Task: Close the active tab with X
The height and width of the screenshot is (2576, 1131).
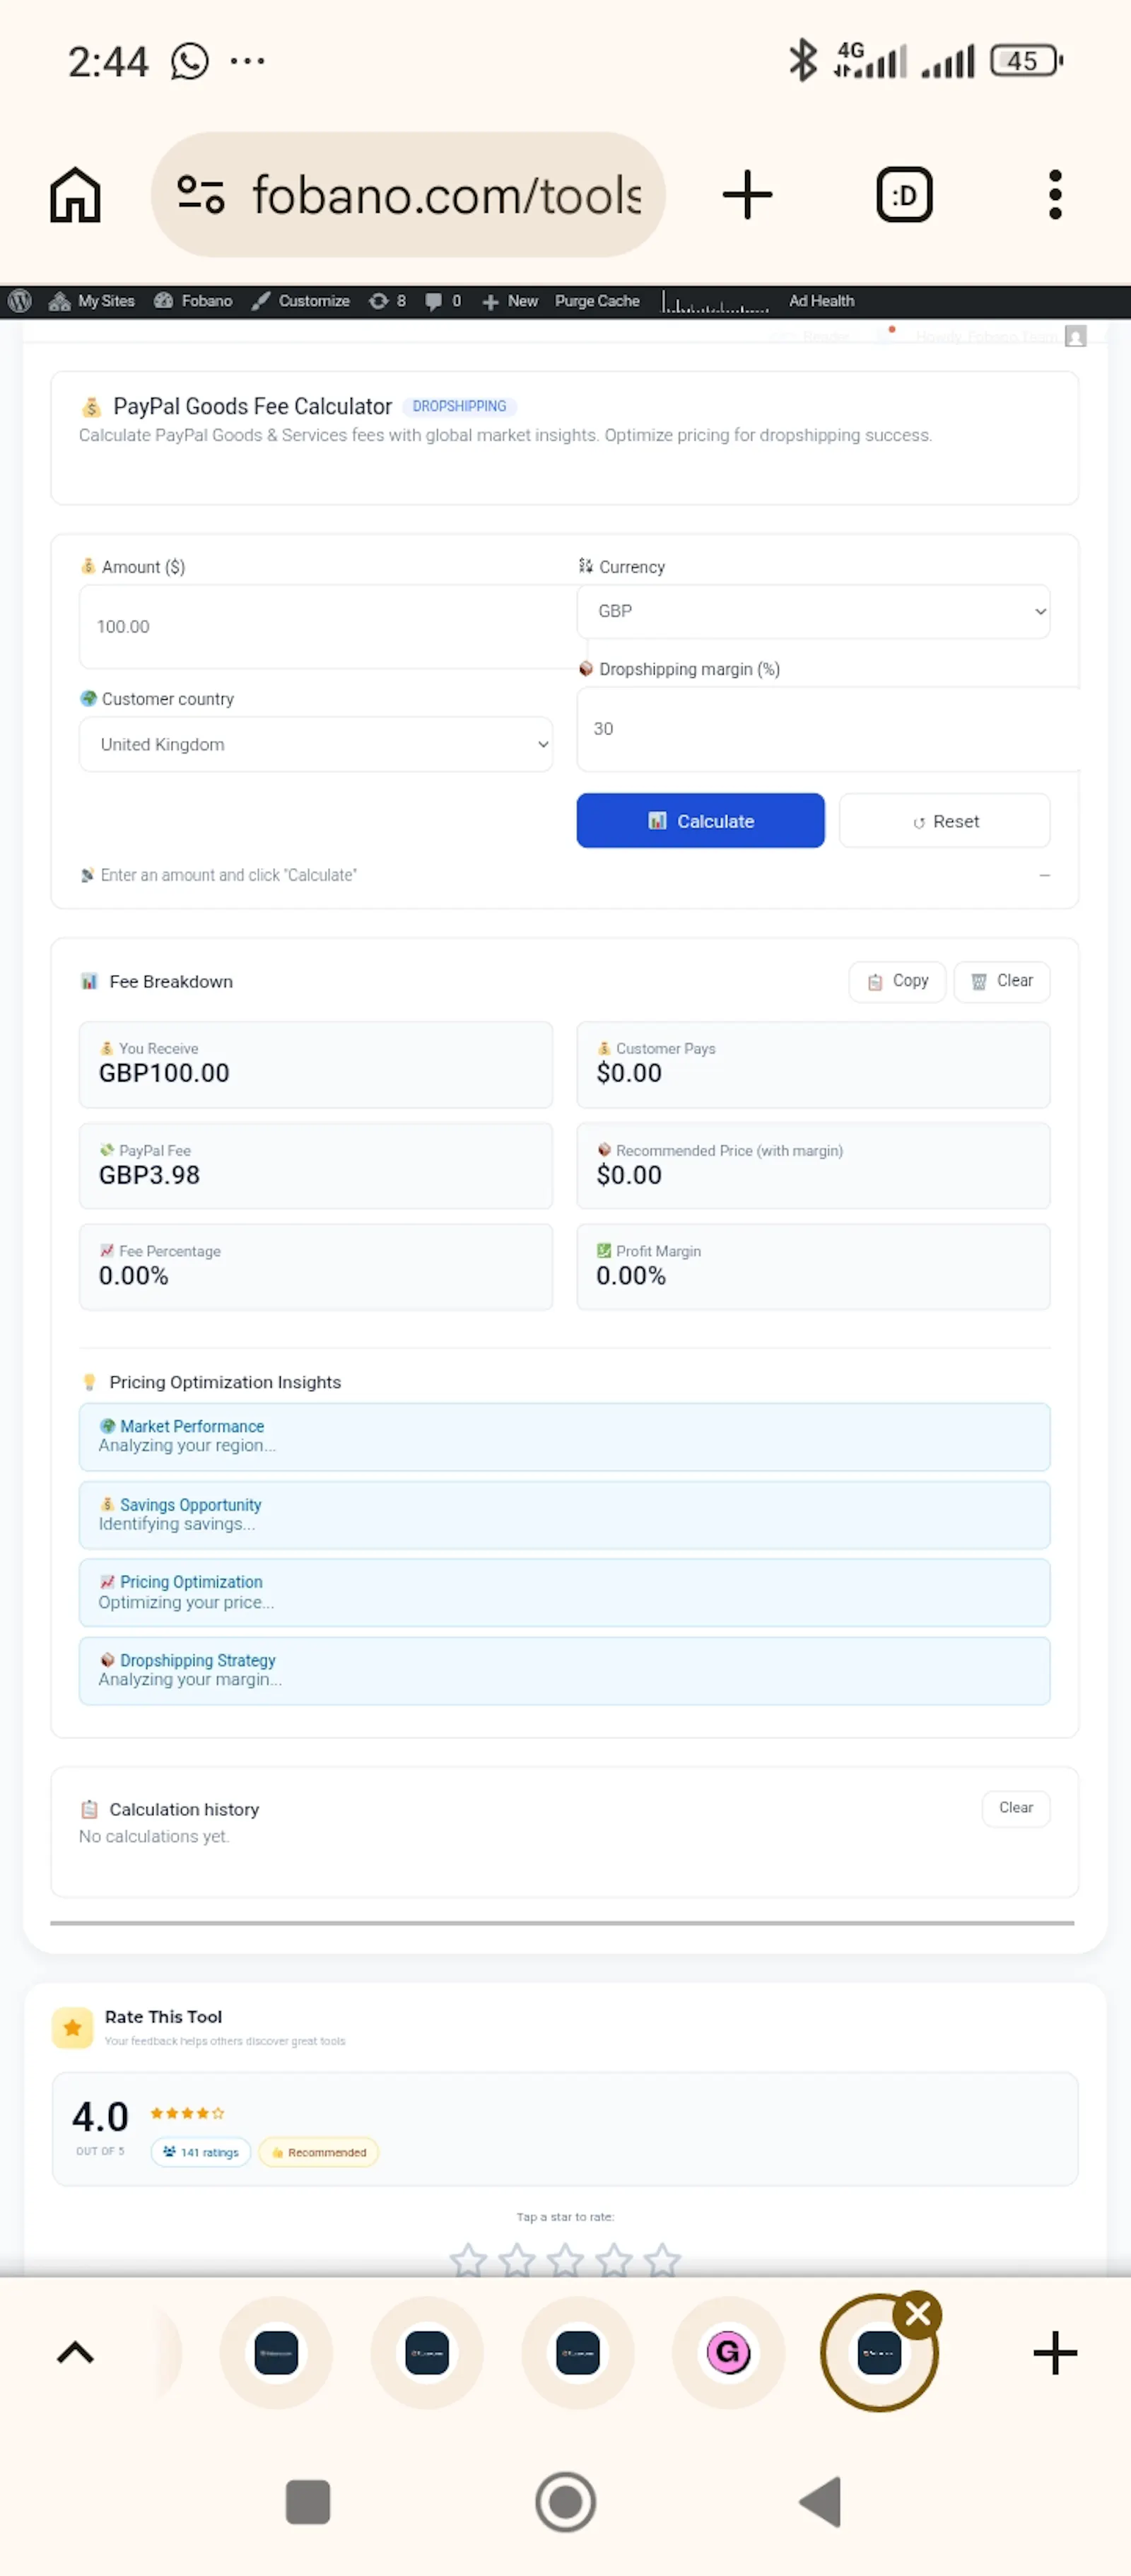Action: point(918,2314)
